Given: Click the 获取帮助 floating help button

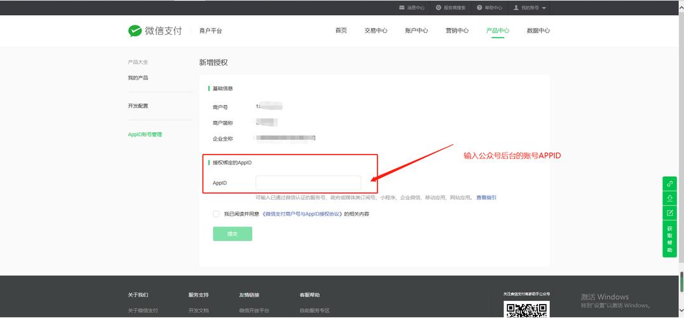Looking at the screenshot, I should (669, 238).
